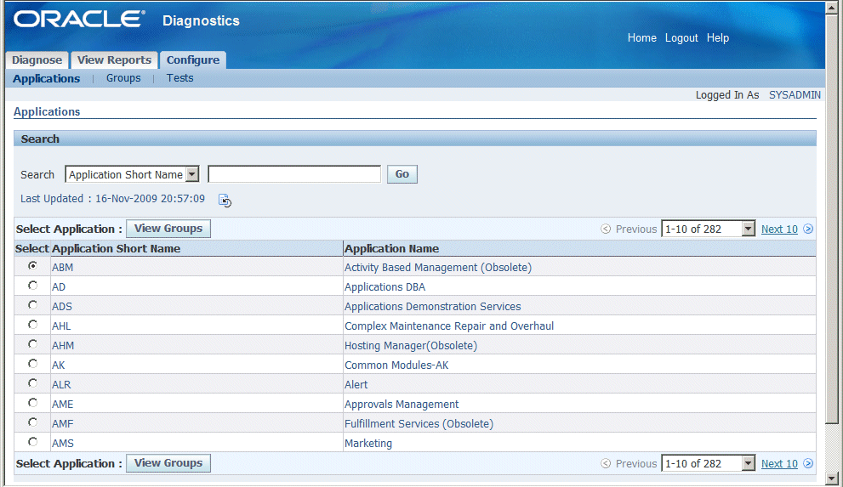This screenshot has width=843, height=487.
Task: Select the AHM radio button
Action: [x=33, y=343]
